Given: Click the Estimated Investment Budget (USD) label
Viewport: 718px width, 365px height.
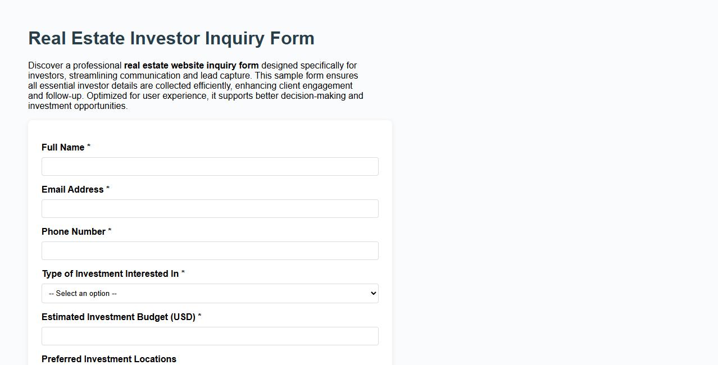Looking at the screenshot, I should [x=119, y=317].
